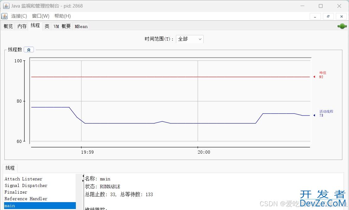Viewport: 349px width, 210px height.
Task: Open the MBean tab
Action: click(81, 26)
